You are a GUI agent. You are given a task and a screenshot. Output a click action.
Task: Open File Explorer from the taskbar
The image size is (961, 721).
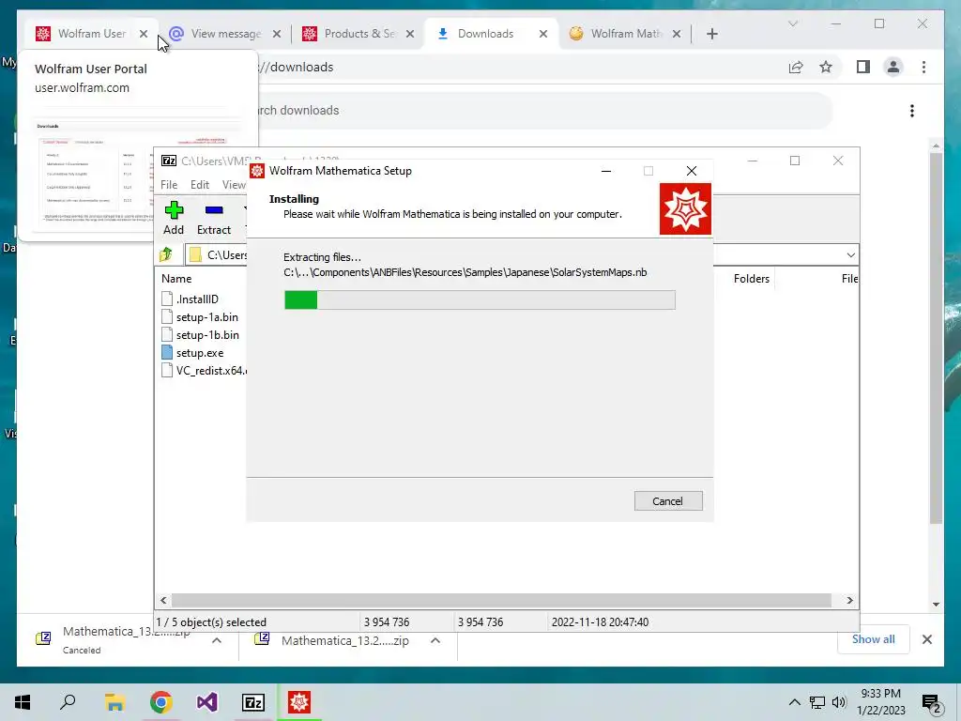114,702
